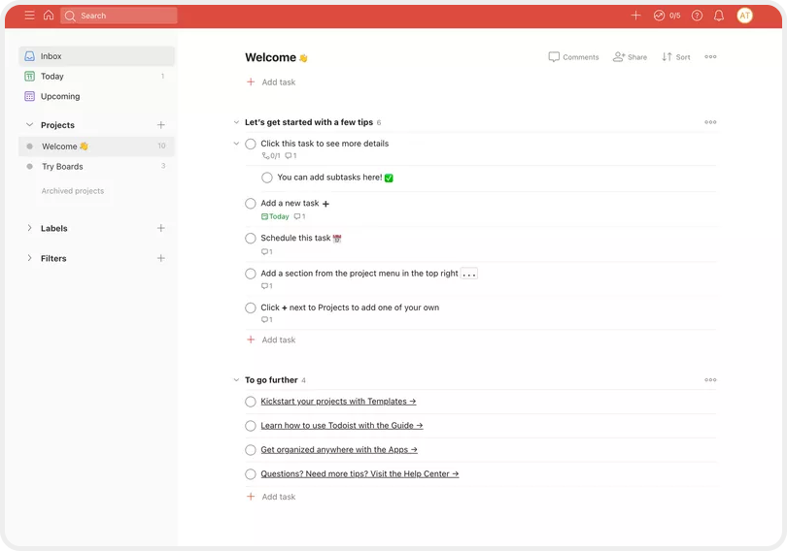
Task: Open notifications bell
Action: [x=719, y=16]
